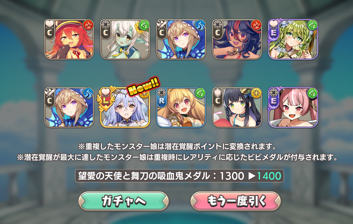Click the water element icon on top hooded card
The width and height of the screenshot is (353, 224).
pos(200,25)
